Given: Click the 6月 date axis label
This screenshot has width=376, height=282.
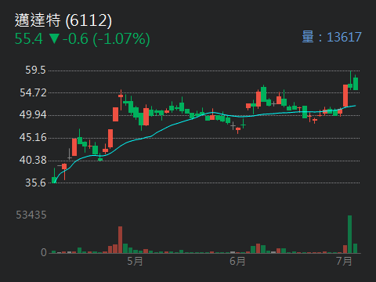Looking at the screenshot, I should tap(237, 261).
